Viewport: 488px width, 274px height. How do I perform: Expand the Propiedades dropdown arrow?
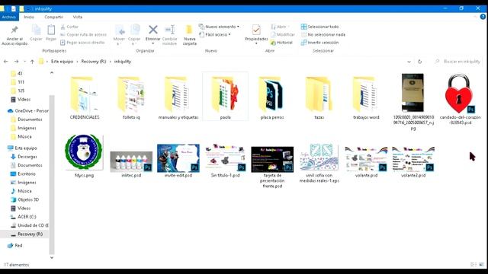pos(256,43)
